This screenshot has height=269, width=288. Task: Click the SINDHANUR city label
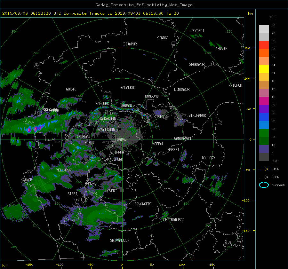pyautogui.click(x=197, y=115)
